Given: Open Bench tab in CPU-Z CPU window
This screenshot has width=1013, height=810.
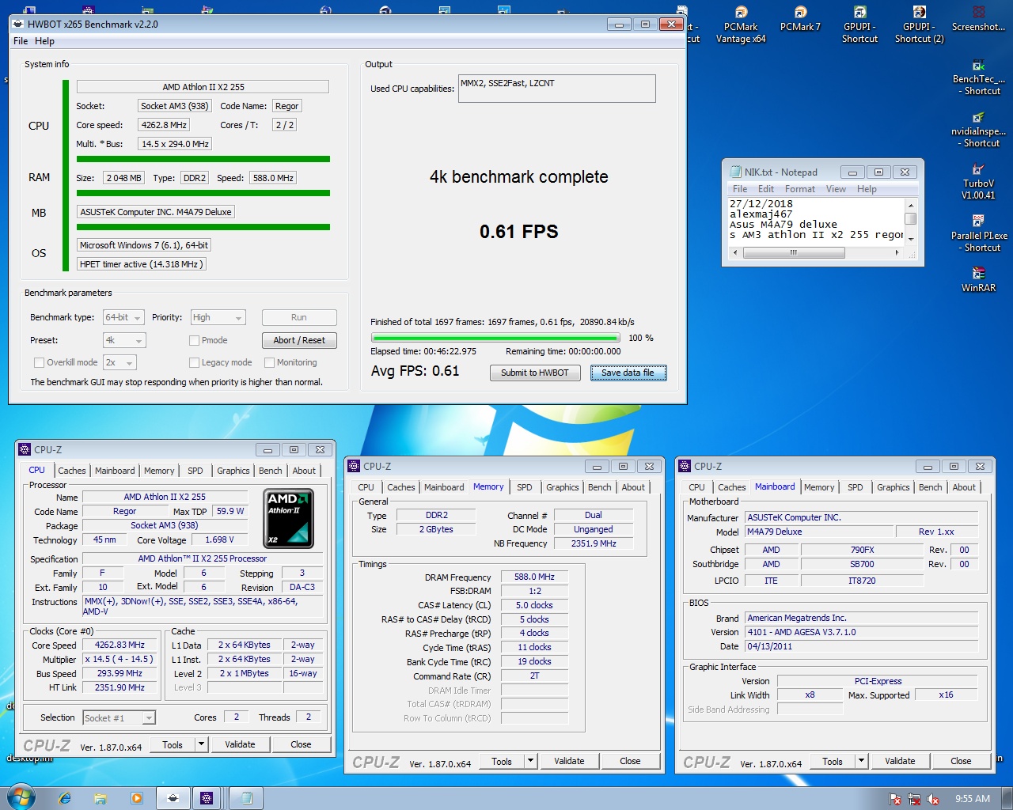Looking at the screenshot, I should 270,471.
